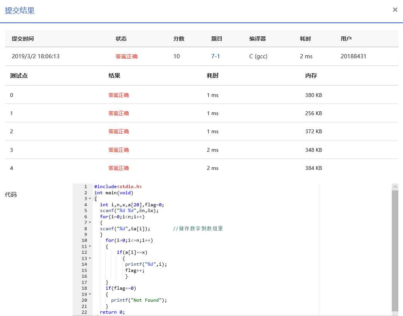
Task: Click the return 0; code line
Action: pos(112,312)
